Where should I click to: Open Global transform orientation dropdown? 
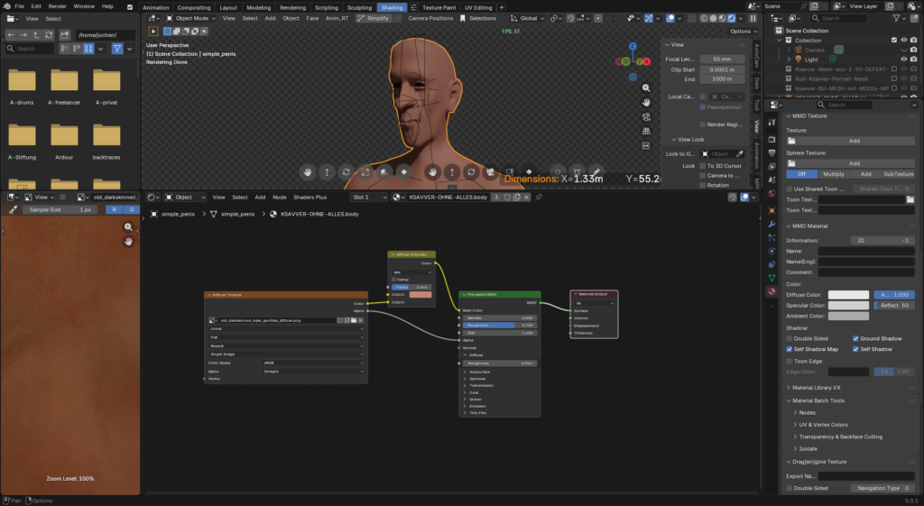526,18
